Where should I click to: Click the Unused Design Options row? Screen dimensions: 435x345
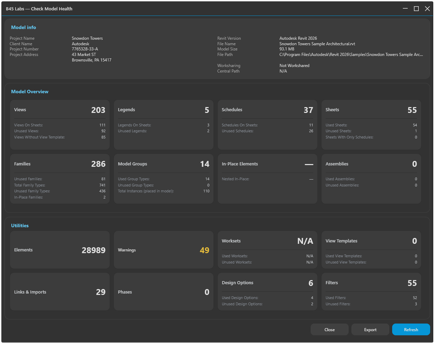267,304
